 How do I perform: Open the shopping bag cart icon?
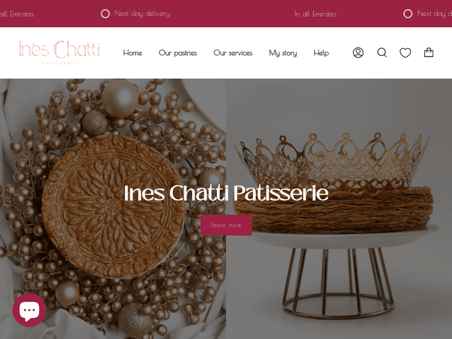(428, 52)
